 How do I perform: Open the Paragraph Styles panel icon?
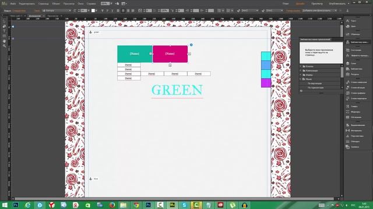coord(347,88)
